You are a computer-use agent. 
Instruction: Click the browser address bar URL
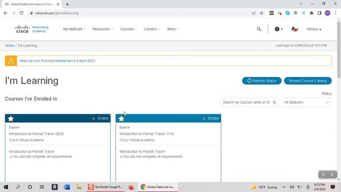57,13
